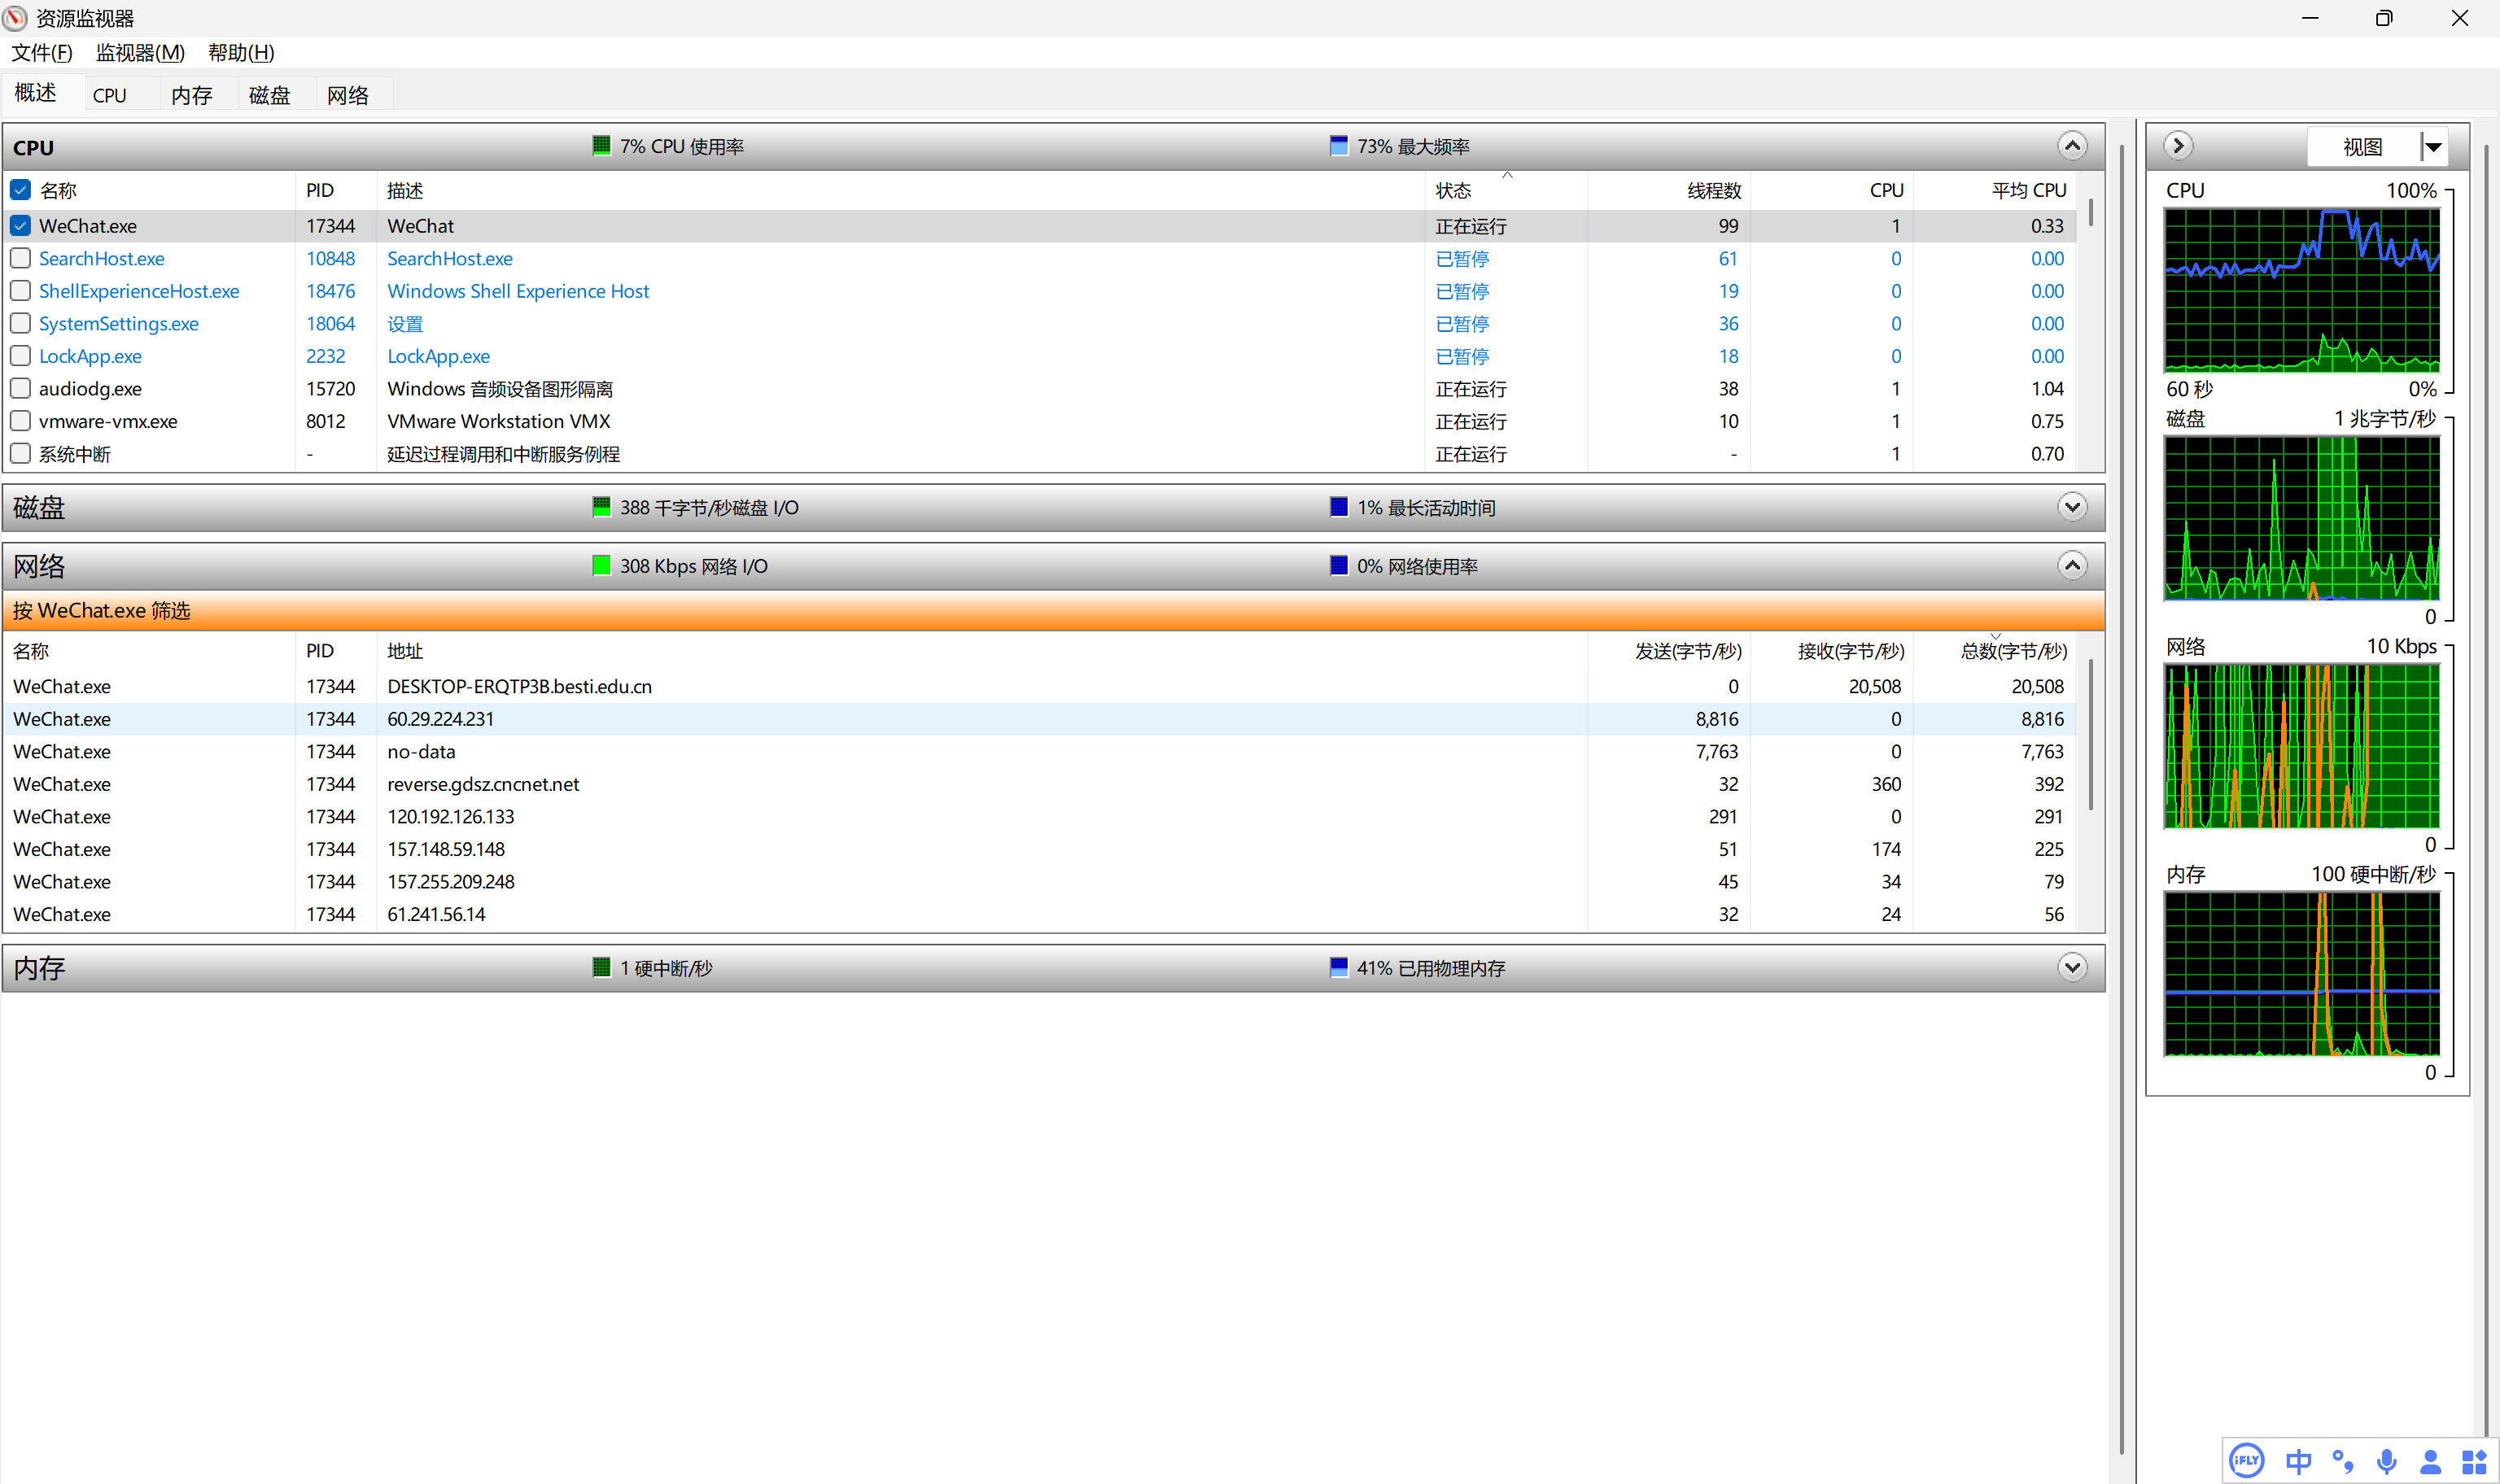Hide the graphs pane with arrow button
Viewport: 2500px width, 1484px height.
2178,146
